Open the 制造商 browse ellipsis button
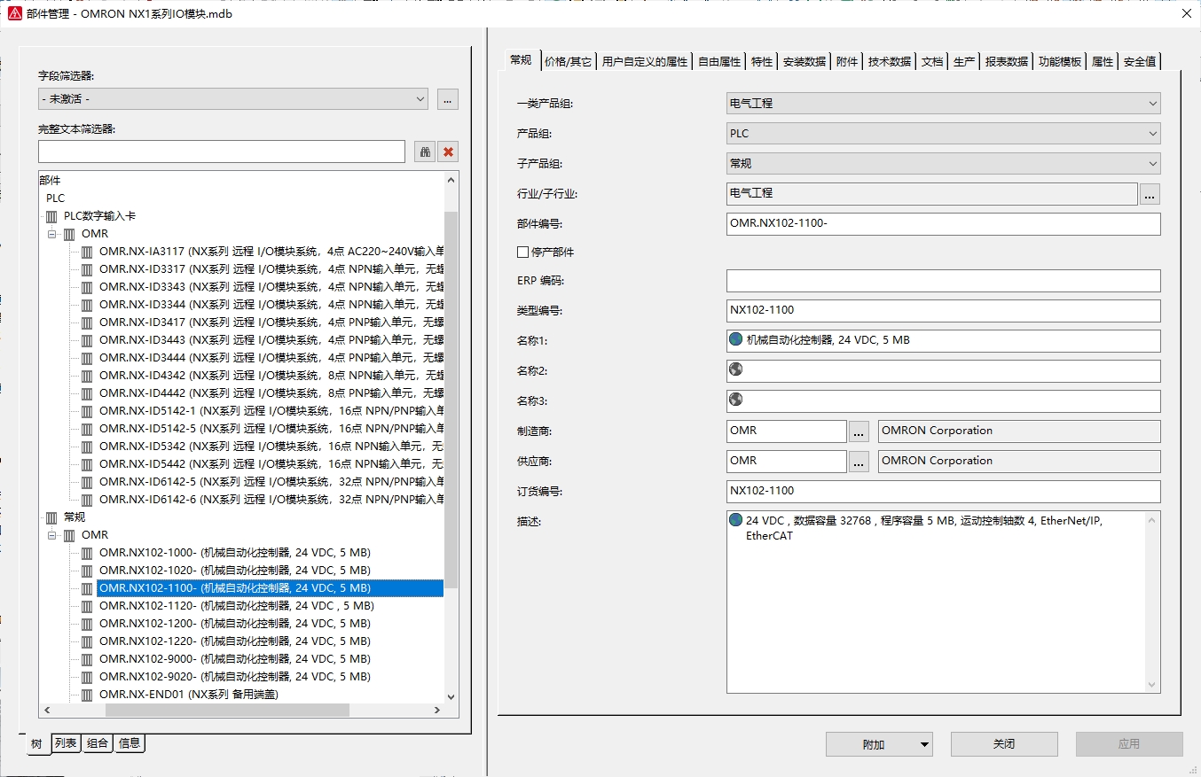Viewport: 1201px width, 777px height. (x=859, y=431)
